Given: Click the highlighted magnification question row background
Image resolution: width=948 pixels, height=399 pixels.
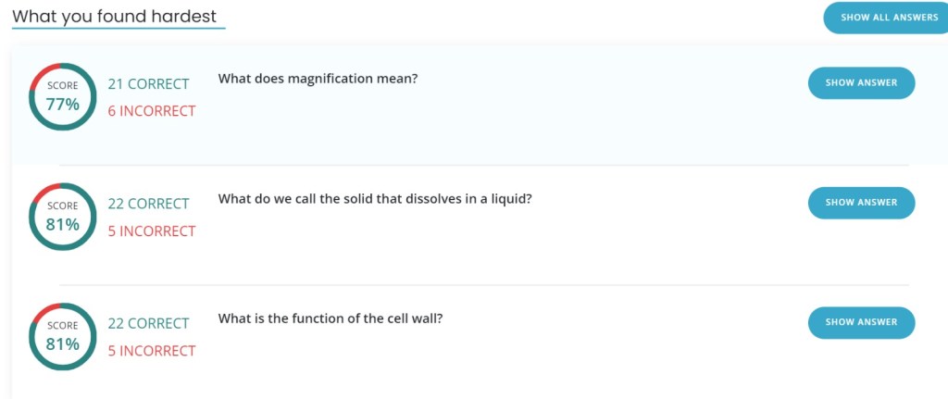Looking at the screenshot, I should tap(555, 130).
